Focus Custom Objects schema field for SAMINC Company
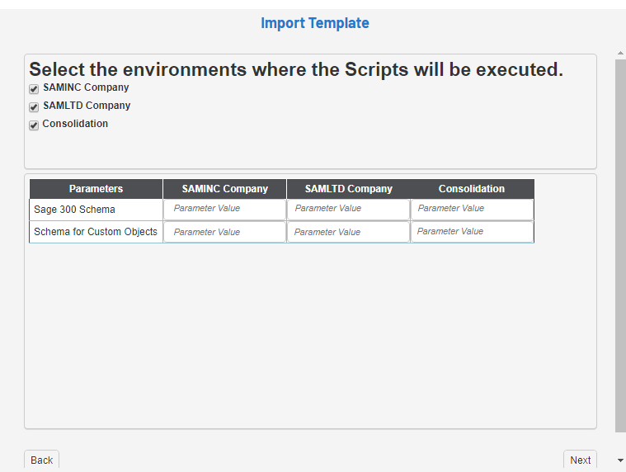Image resolution: width=626 pixels, height=472 pixels. point(224,232)
